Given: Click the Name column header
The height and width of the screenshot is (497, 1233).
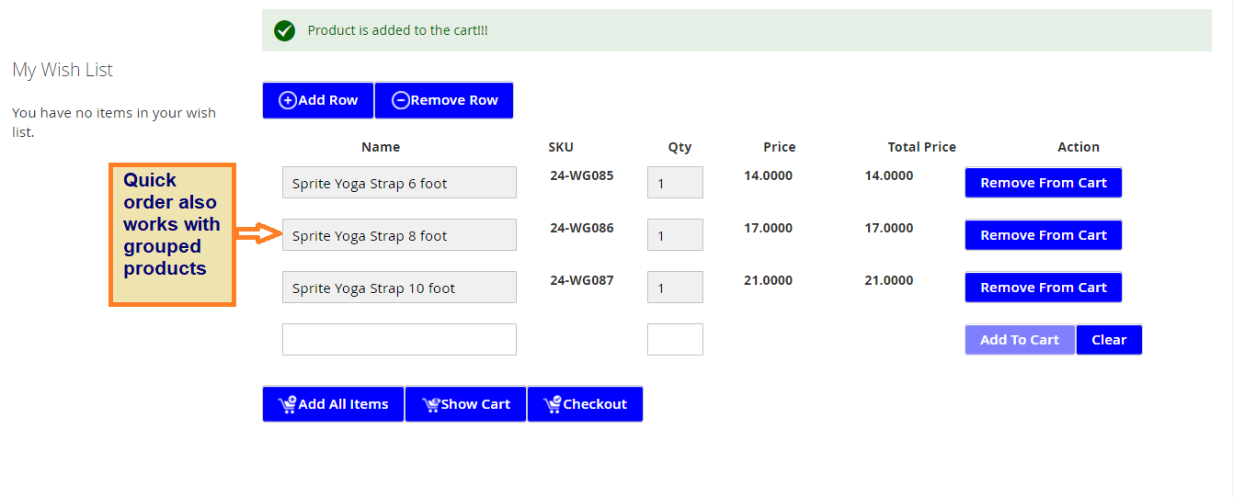Looking at the screenshot, I should pyautogui.click(x=381, y=147).
